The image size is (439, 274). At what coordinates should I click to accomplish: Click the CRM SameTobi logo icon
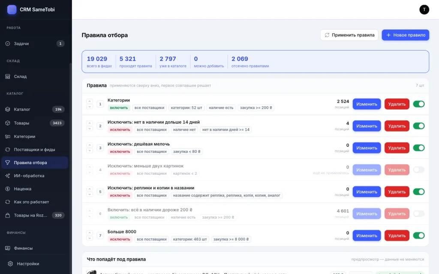(x=12, y=9)
